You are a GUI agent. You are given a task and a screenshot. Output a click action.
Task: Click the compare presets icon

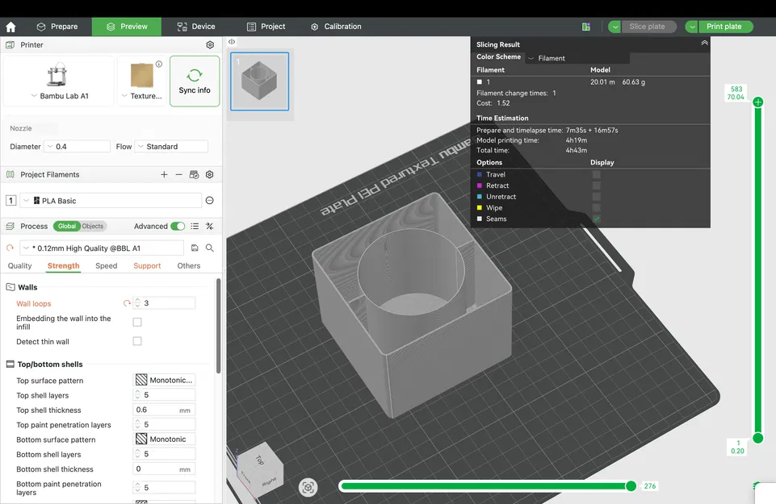pyautogui.click(x=209, y=227)
